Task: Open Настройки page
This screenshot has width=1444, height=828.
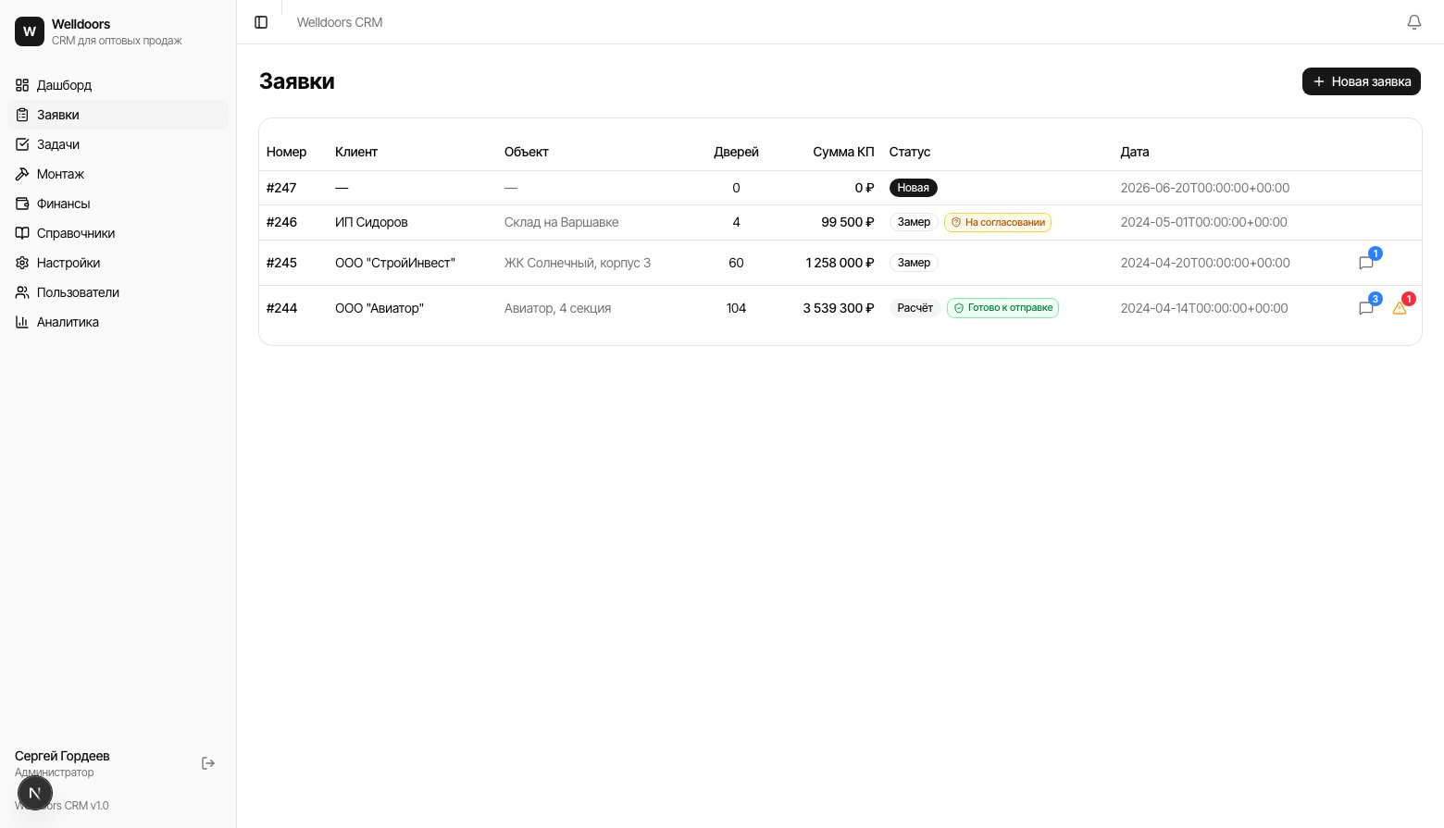Action: pyautogui.click(x=118, y=263)
